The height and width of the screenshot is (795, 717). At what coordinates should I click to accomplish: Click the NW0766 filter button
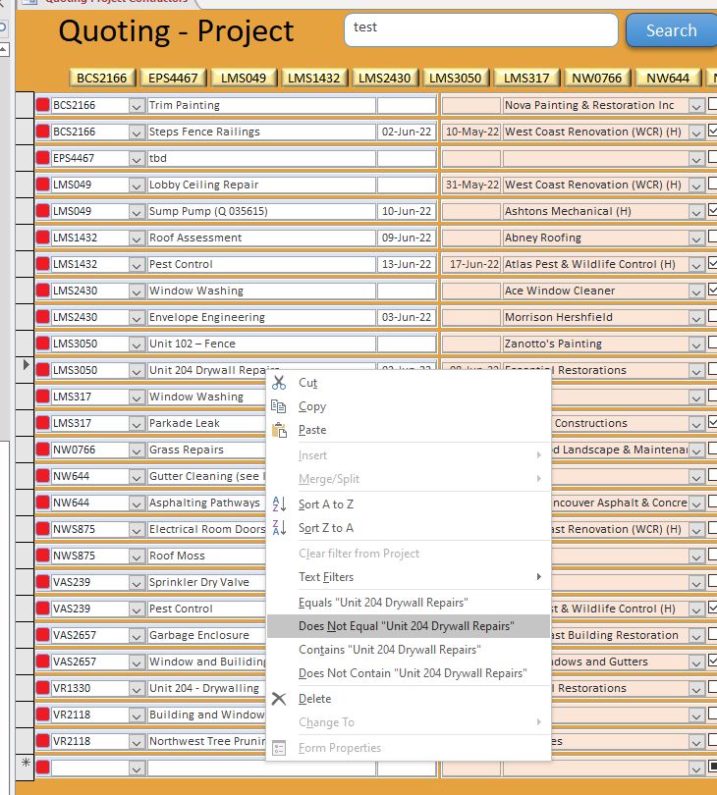click(597, 78)
